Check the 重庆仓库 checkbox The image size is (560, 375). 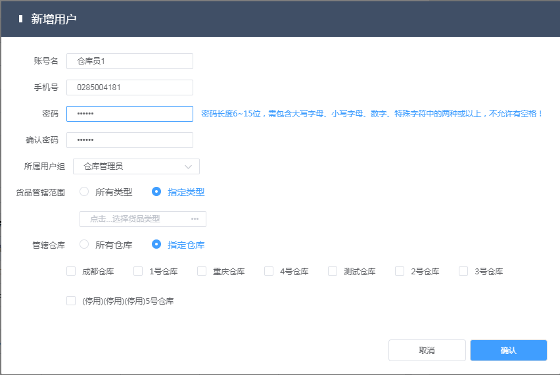202,271
